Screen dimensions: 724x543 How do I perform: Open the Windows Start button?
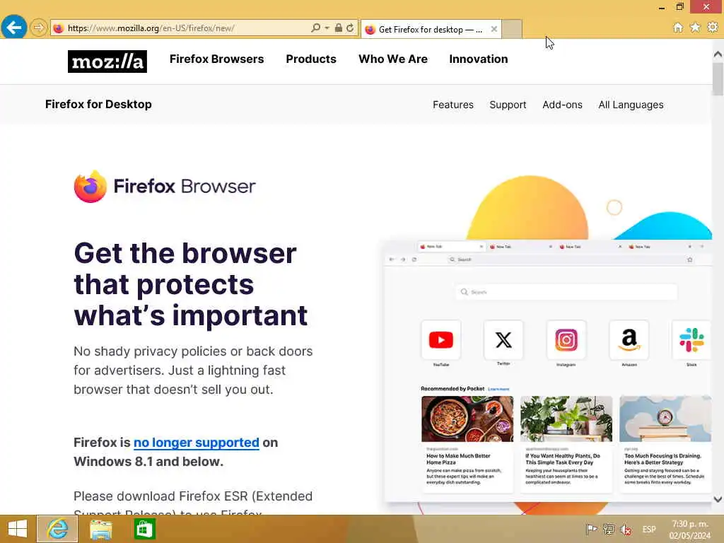(x=18, y=529)
